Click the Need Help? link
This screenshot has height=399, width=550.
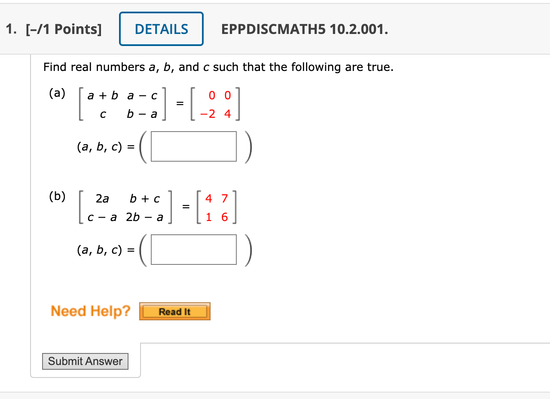coord(90,311)
